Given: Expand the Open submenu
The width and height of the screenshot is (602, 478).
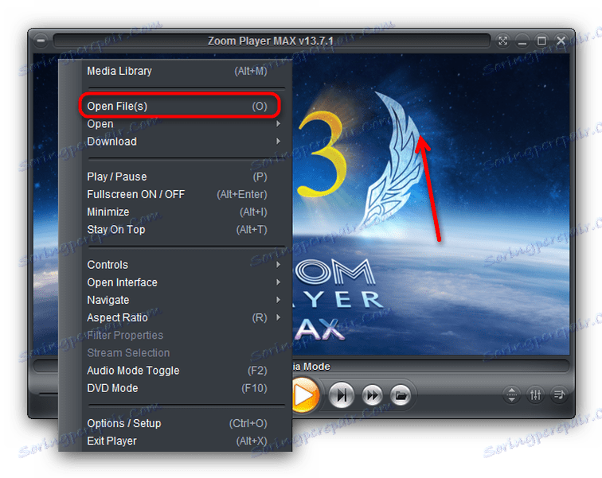Looking at the screenshot, I should click(177, 124).
